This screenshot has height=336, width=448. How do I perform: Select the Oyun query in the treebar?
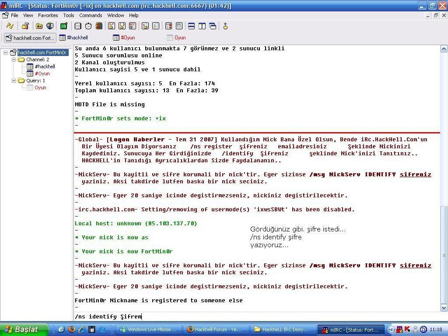(40, 87)
